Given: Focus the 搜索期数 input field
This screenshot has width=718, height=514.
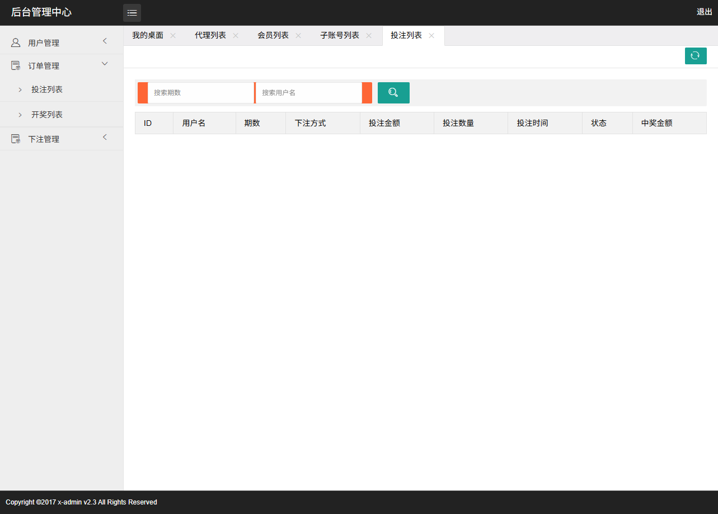Looking at the screenshot, I should click(x=200, y=93).
